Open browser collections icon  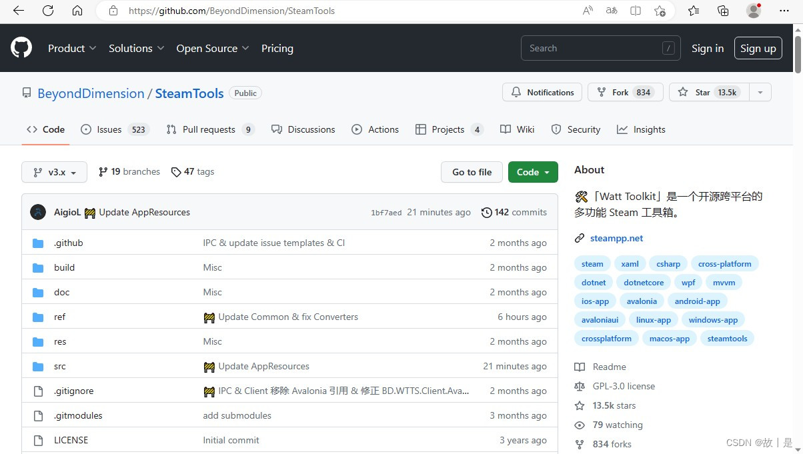point(723,11)
